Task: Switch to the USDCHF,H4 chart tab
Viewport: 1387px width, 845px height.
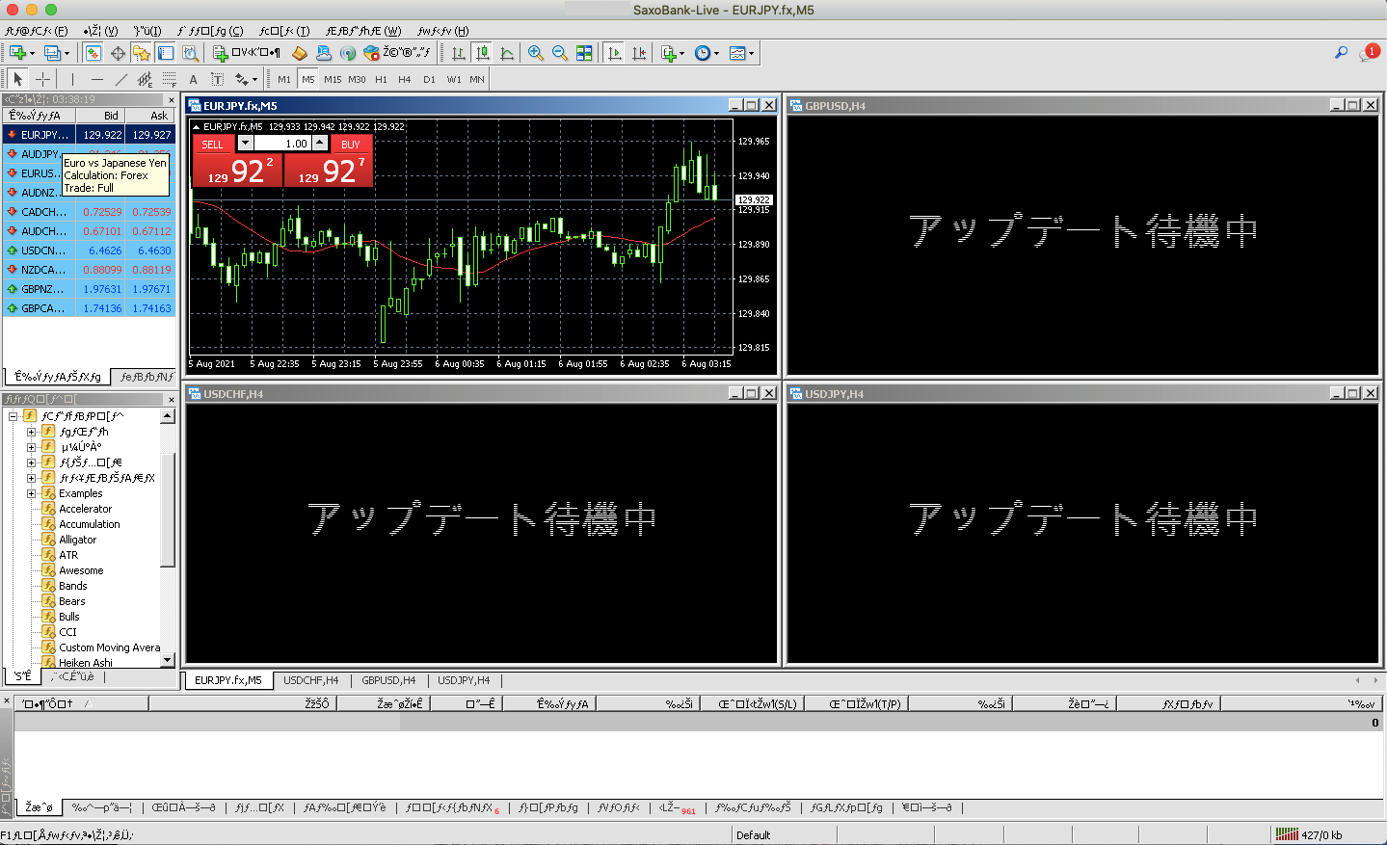Action: tap(310, 680)
